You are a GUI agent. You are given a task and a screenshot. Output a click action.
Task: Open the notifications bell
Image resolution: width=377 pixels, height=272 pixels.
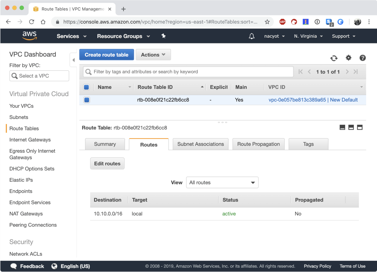click(x=252, y=36)
